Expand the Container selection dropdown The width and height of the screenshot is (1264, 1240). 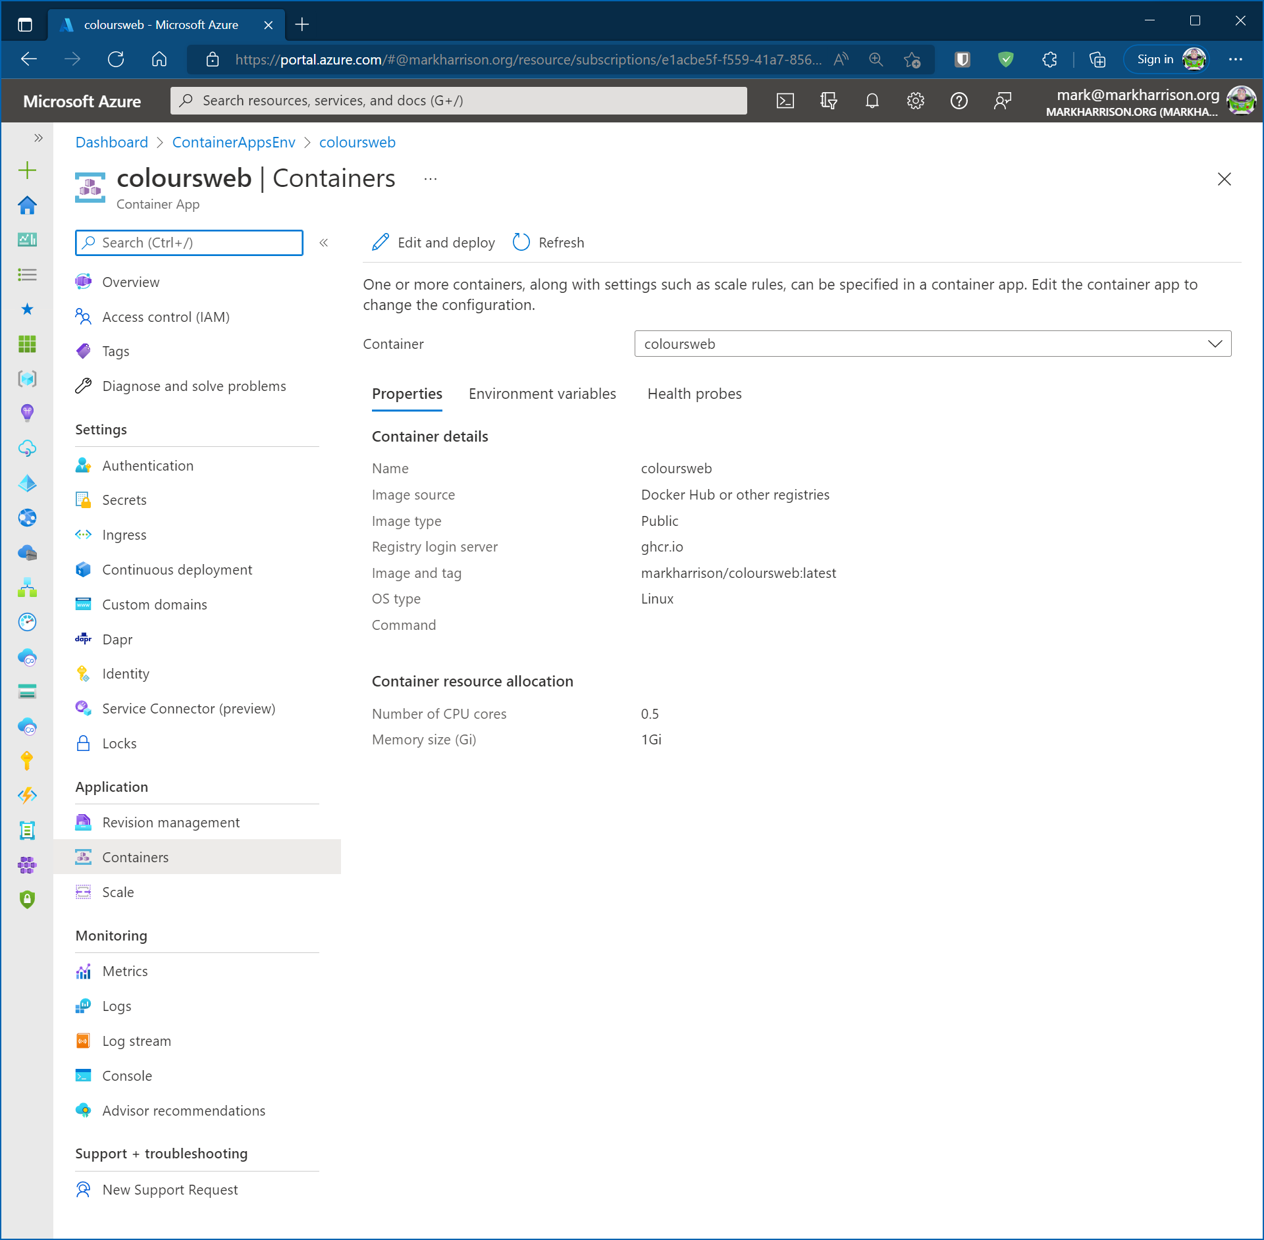pos(932,344)
